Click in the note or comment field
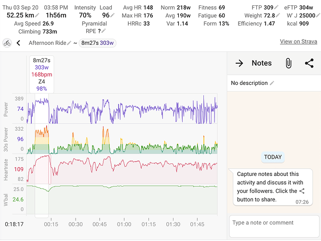The width and height of the screenshot is (321, 241). [274, 226]
